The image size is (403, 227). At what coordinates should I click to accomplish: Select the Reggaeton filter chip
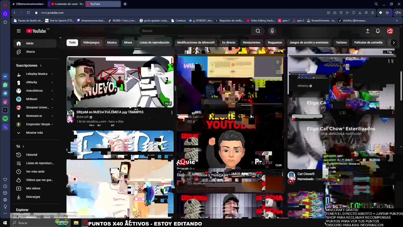click(275, 43)
